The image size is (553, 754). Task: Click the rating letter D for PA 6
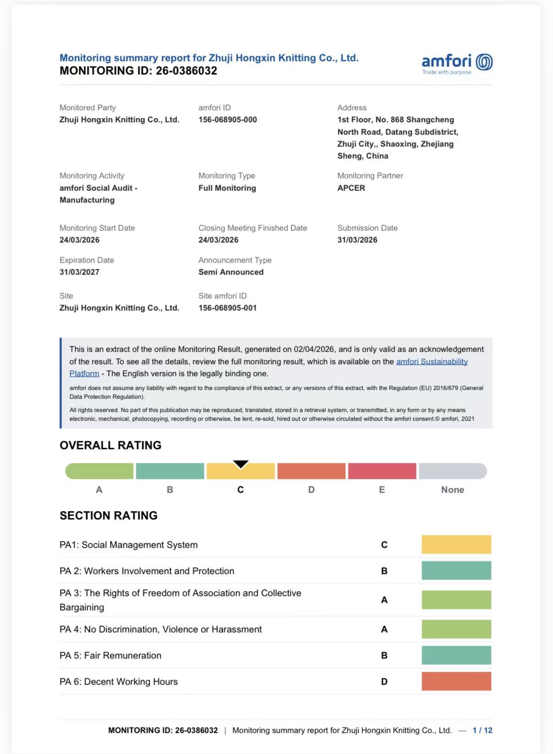coord(384,682)
